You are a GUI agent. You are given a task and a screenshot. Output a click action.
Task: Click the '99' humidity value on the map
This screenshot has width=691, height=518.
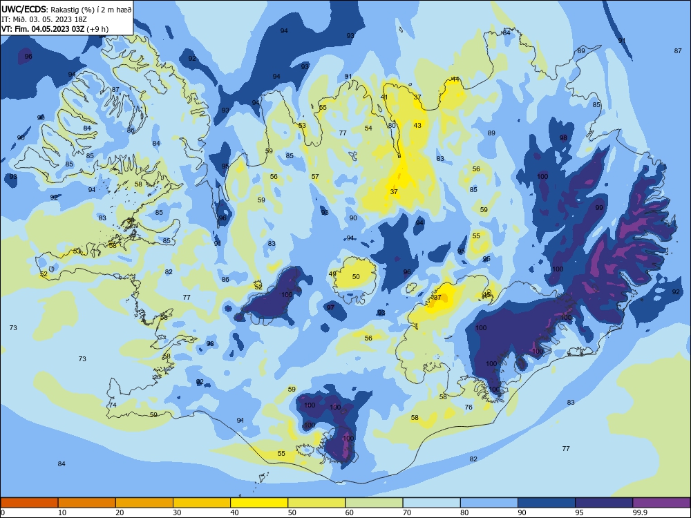pyautogui.click(x=599, y=207)
